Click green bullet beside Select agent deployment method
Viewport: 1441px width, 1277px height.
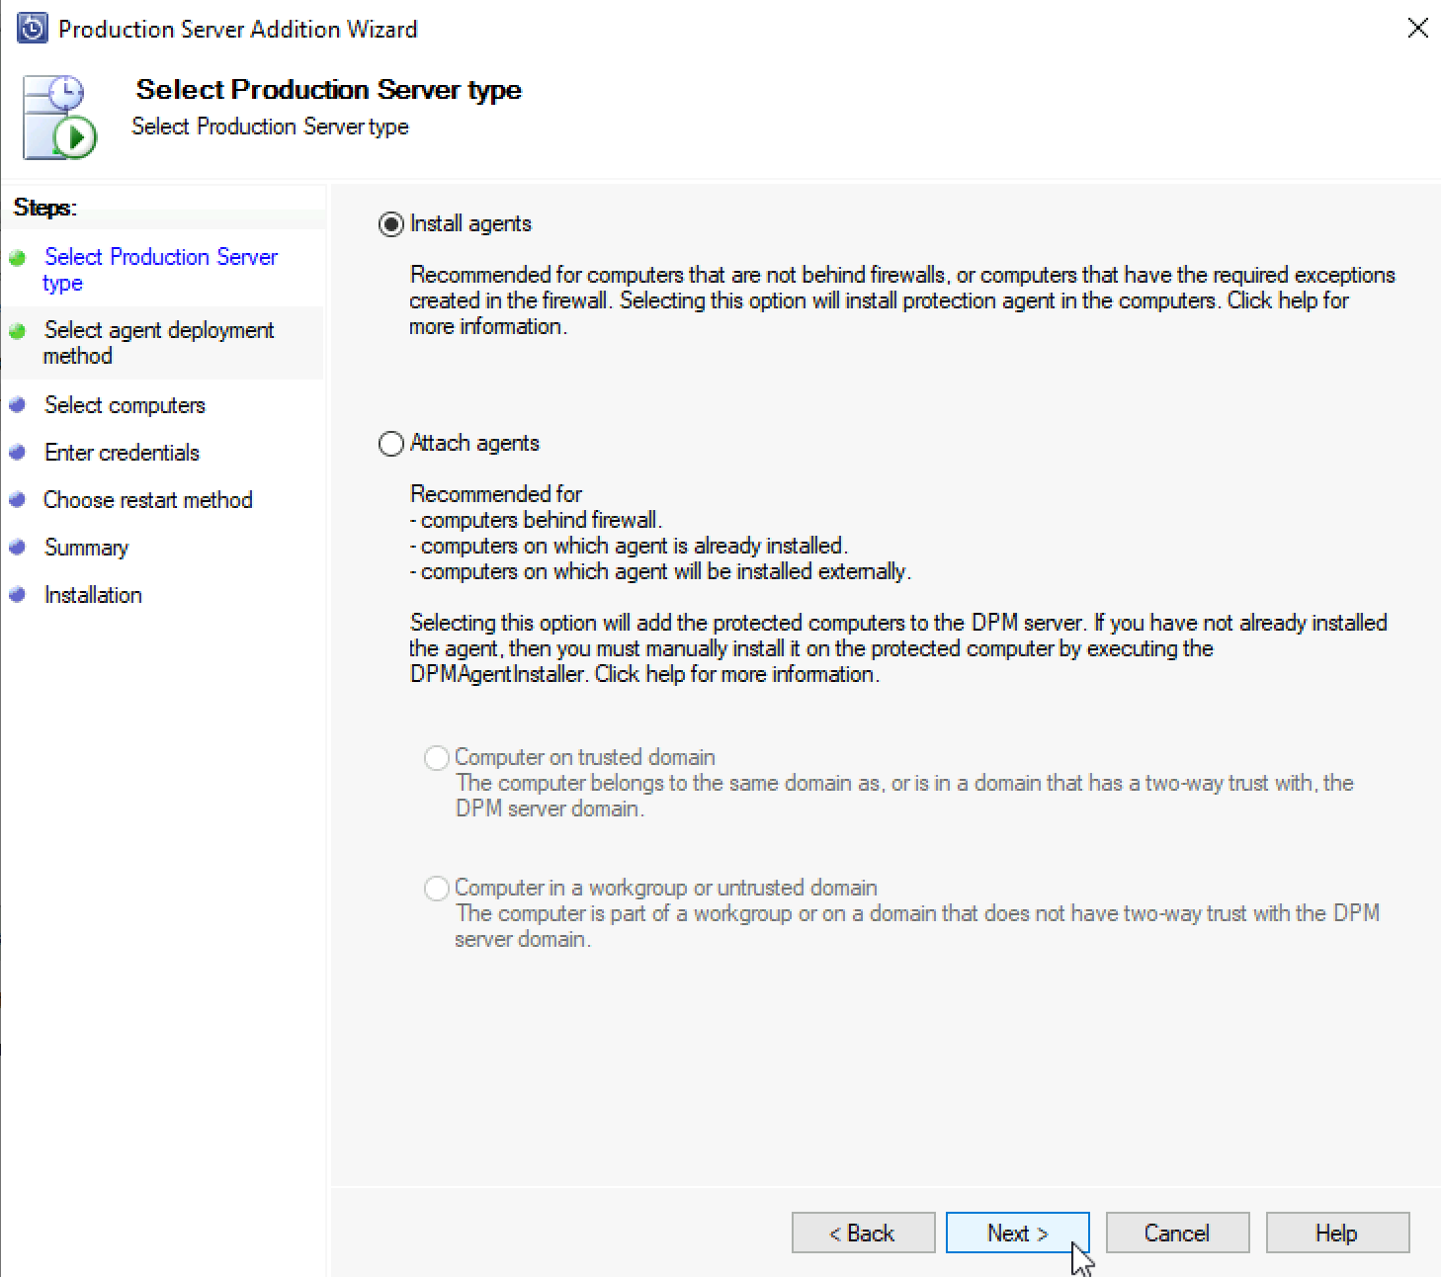point(17,332)
